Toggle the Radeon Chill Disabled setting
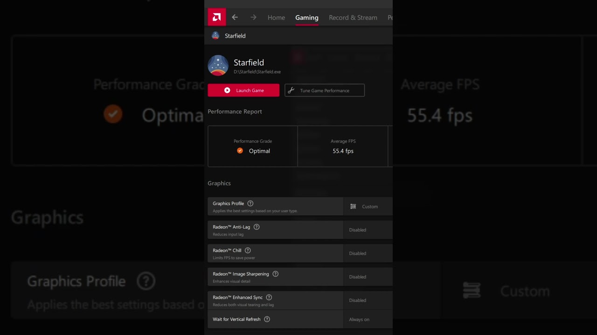 [x=368, y=254]
